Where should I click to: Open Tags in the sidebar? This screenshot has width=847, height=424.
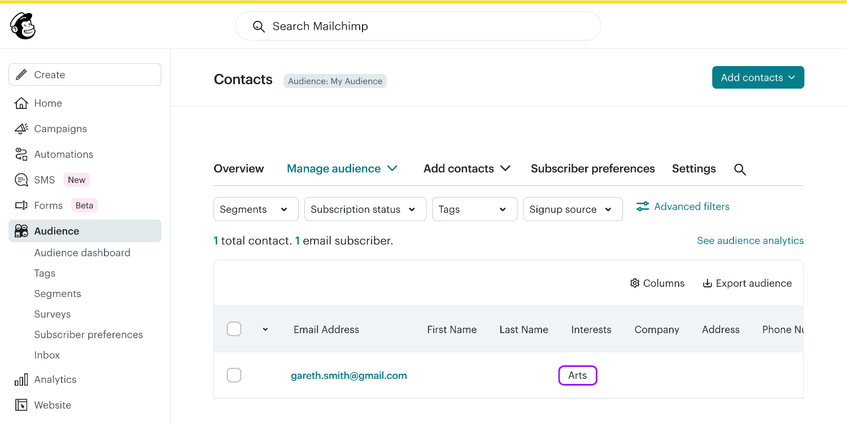point(45,273)
